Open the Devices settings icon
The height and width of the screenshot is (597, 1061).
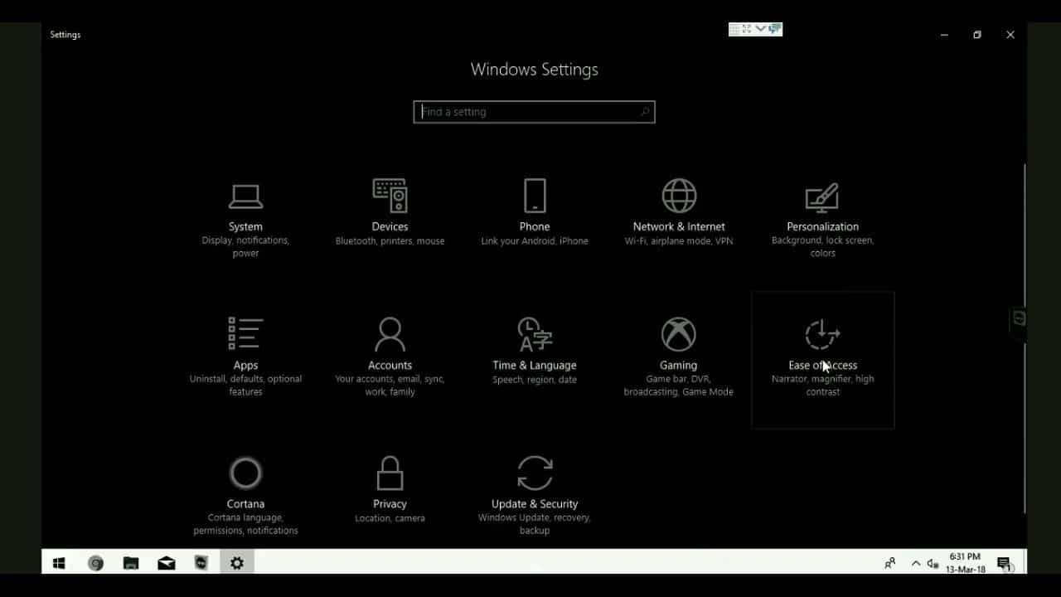pyautogui.click(x=390, y=196)
